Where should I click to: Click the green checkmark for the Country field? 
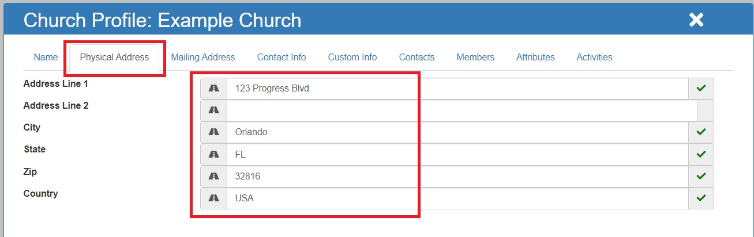pyautogui.click(x=701, y=198)
